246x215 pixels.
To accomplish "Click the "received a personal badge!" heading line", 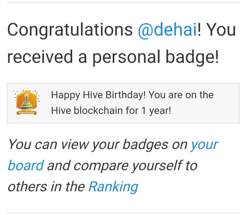I will [113, 57].
